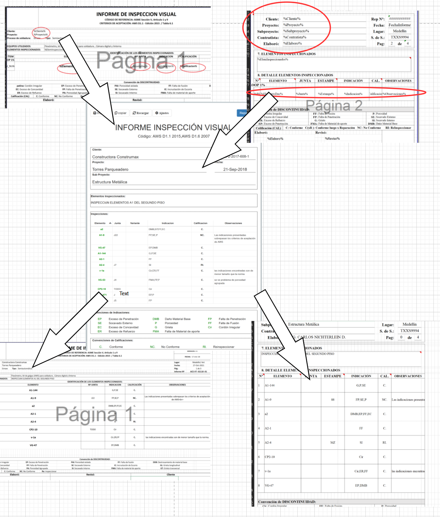Click the %ElemInspeccionados% text box
The height and width of the screenshot is (517, 440).
[333, 64]
